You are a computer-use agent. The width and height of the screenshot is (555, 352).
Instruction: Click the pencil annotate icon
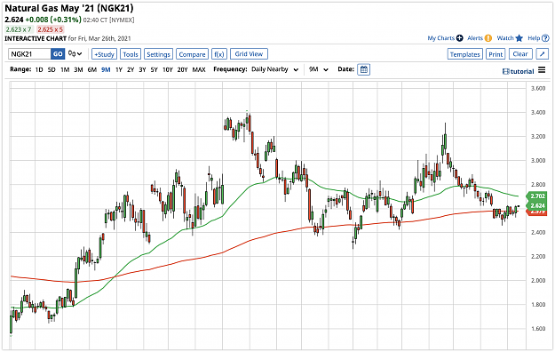pos(543,54)
